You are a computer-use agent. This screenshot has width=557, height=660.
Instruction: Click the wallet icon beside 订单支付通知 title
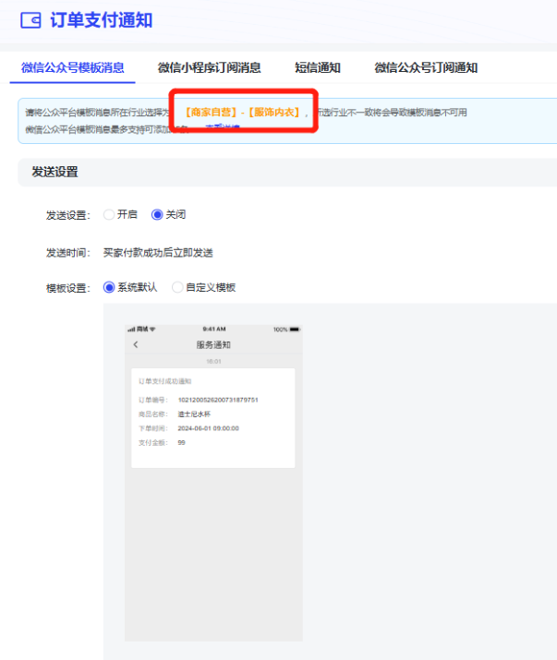[x=30, y=20]
